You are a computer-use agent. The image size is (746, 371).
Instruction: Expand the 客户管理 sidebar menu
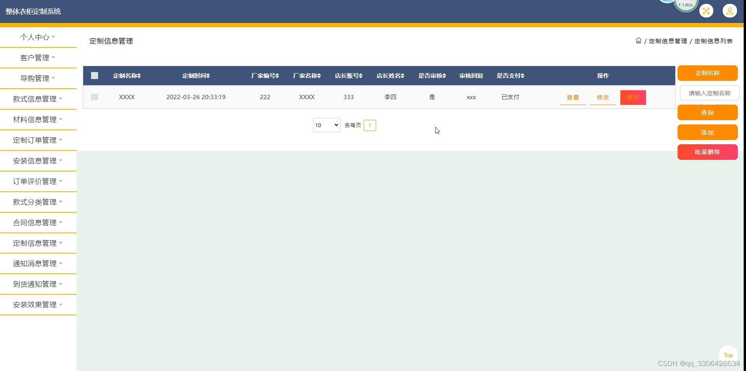coord(38,58)
